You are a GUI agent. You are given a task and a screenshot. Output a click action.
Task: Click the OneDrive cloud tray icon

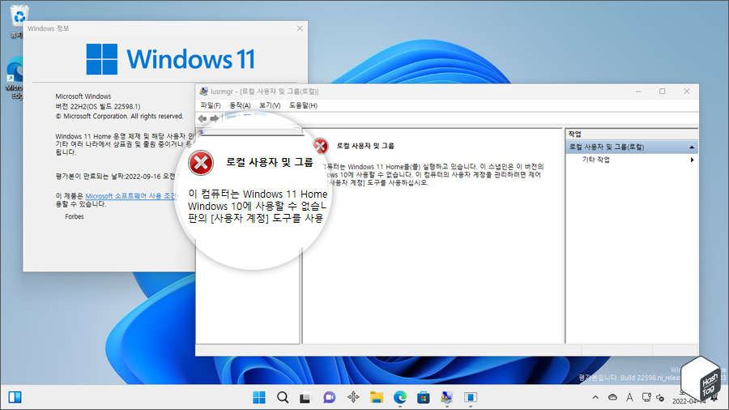point(613,398)
